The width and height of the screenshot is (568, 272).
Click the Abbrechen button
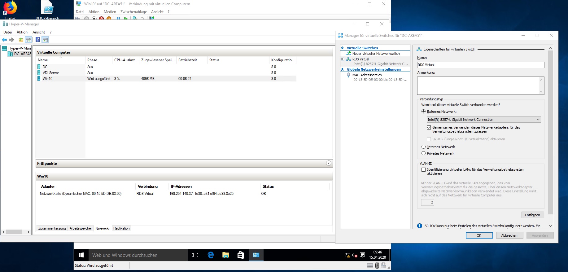click(509, 235)
